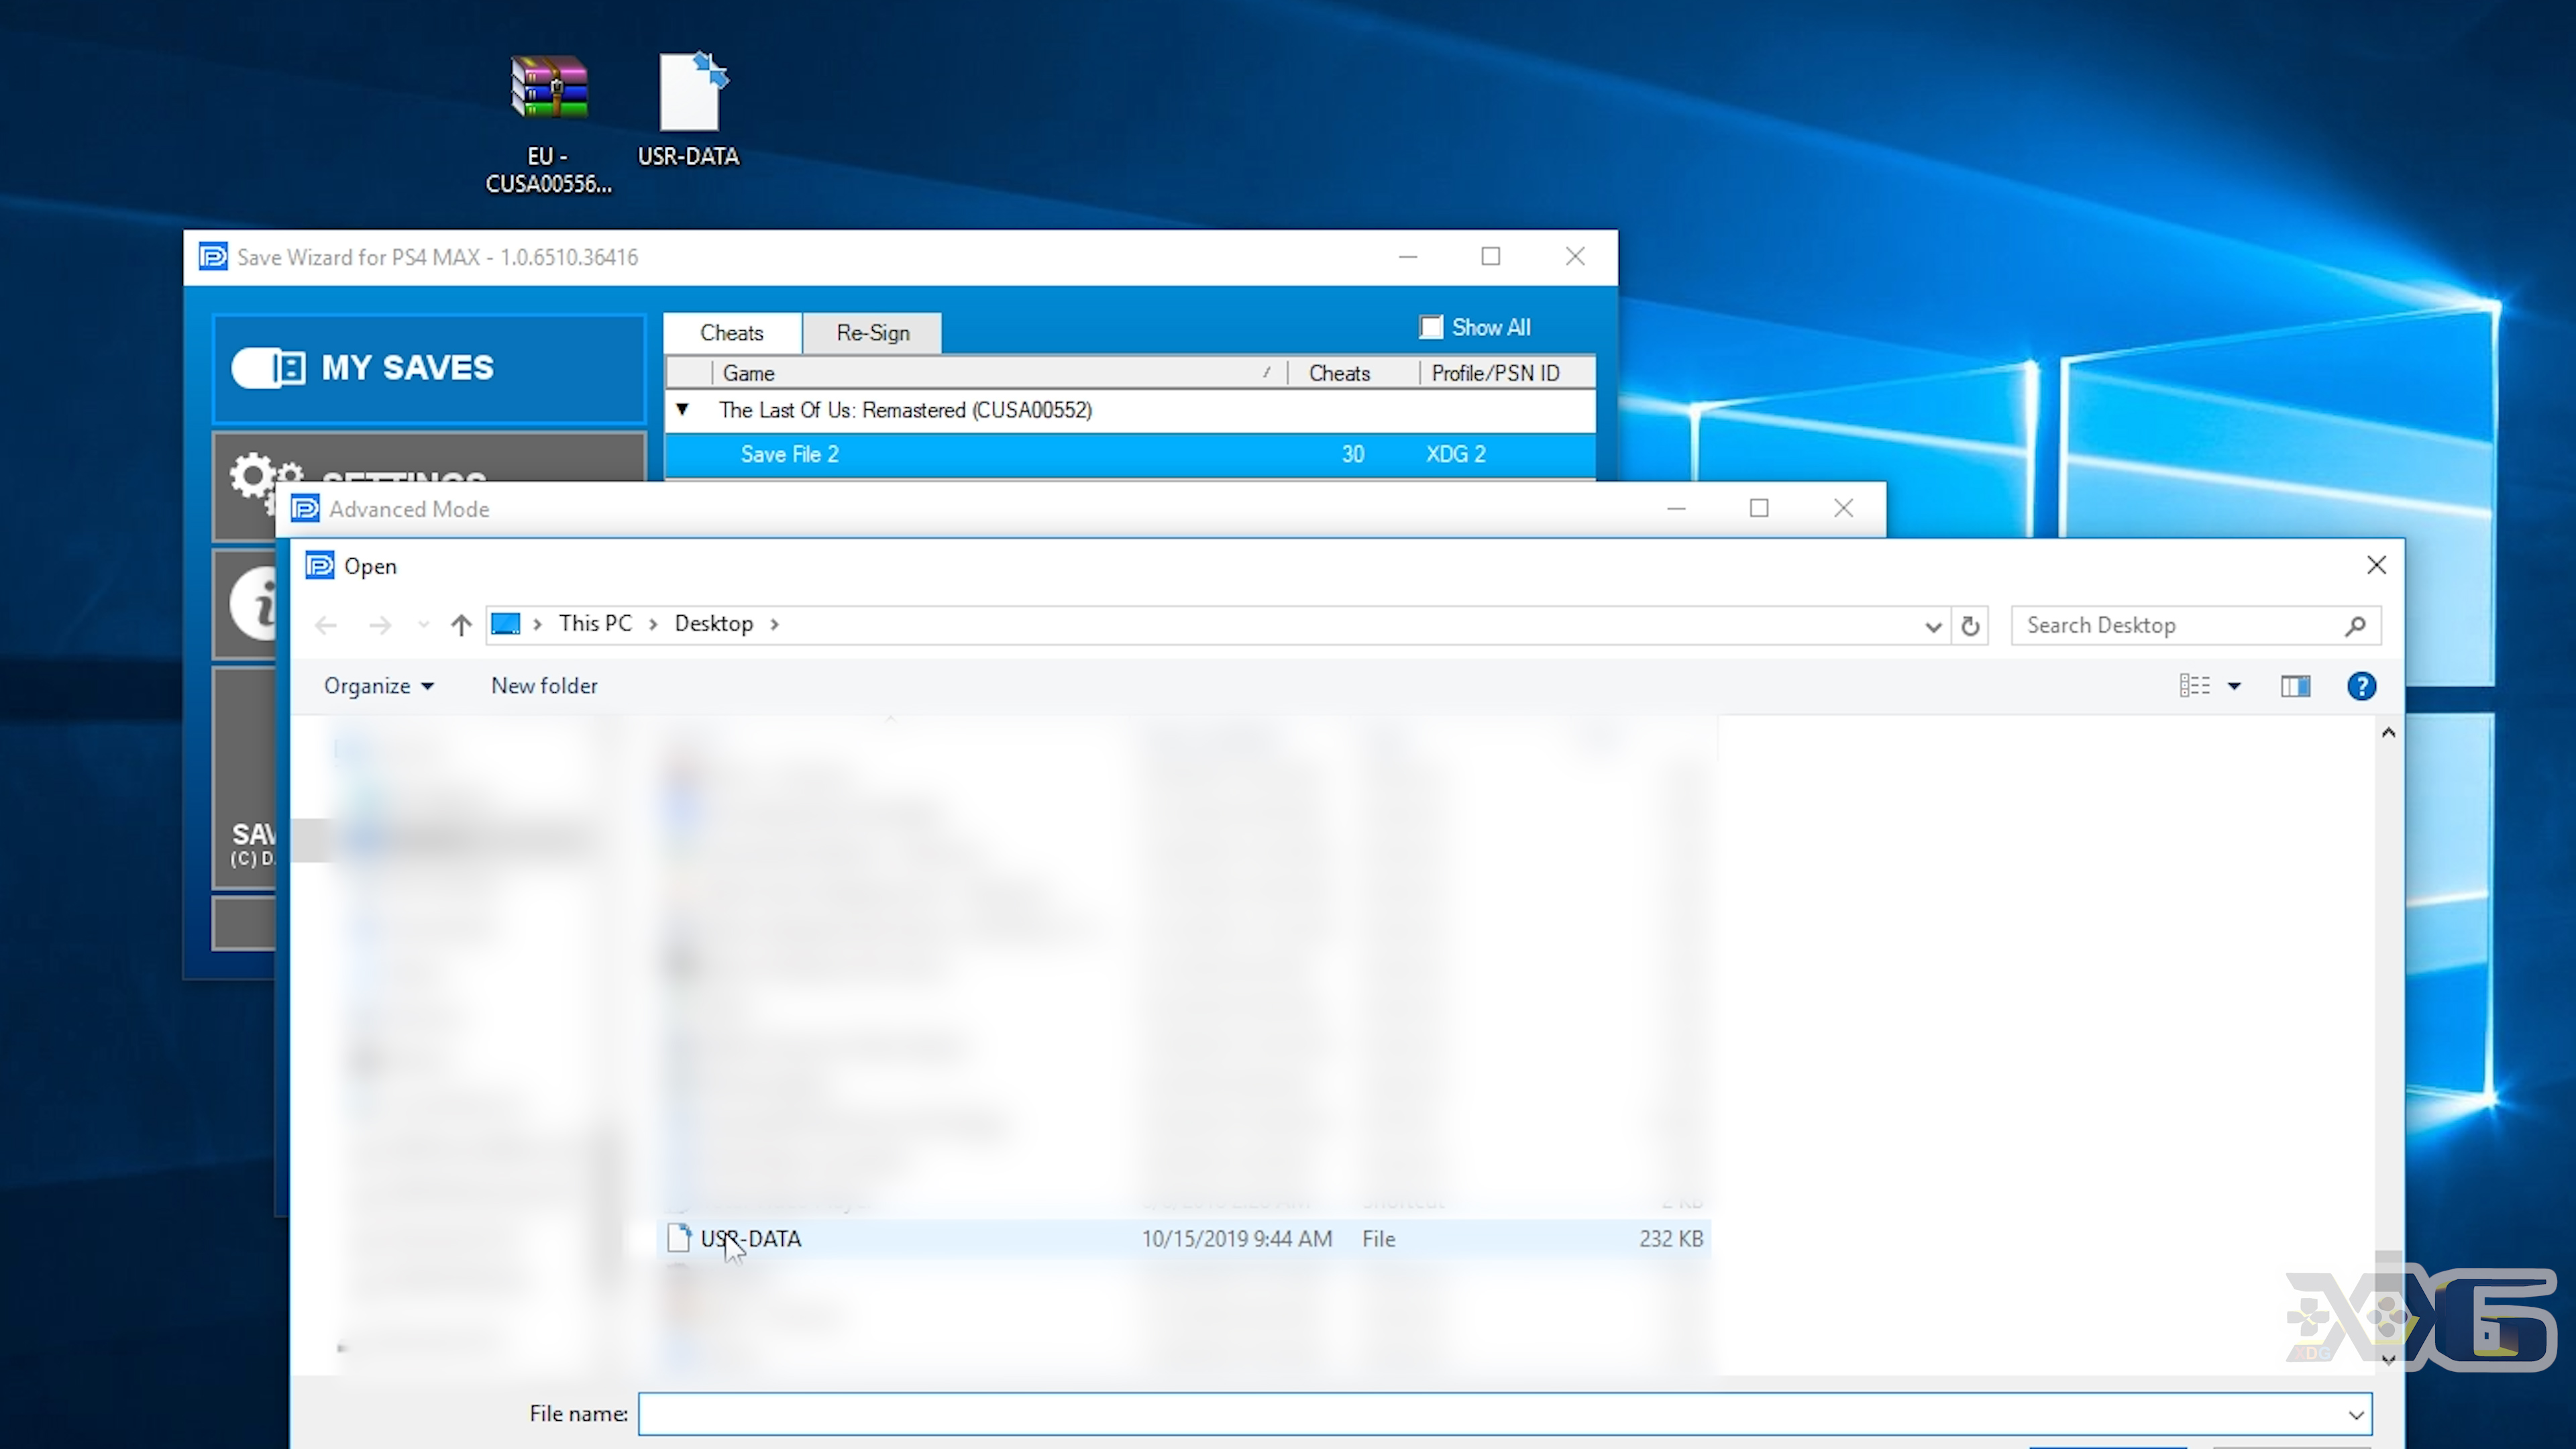Open the EU - CUSA00556 archive desktop icon
Screen dimensions: 2576x1449
coord(549,123)
